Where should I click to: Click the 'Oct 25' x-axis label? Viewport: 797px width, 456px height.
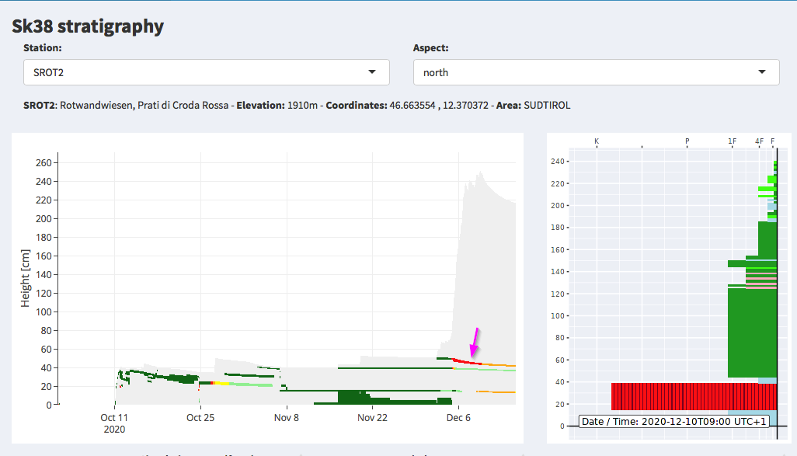tap(200, 418)
